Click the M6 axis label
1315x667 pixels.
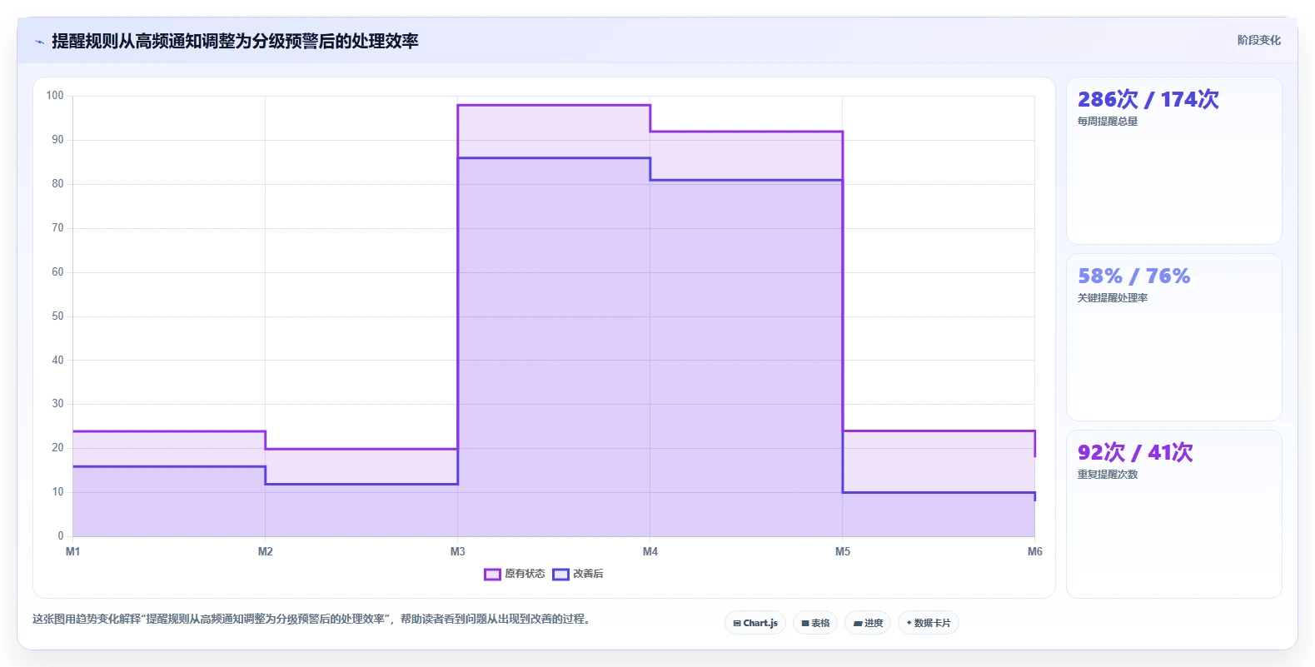pos(1034,551)
